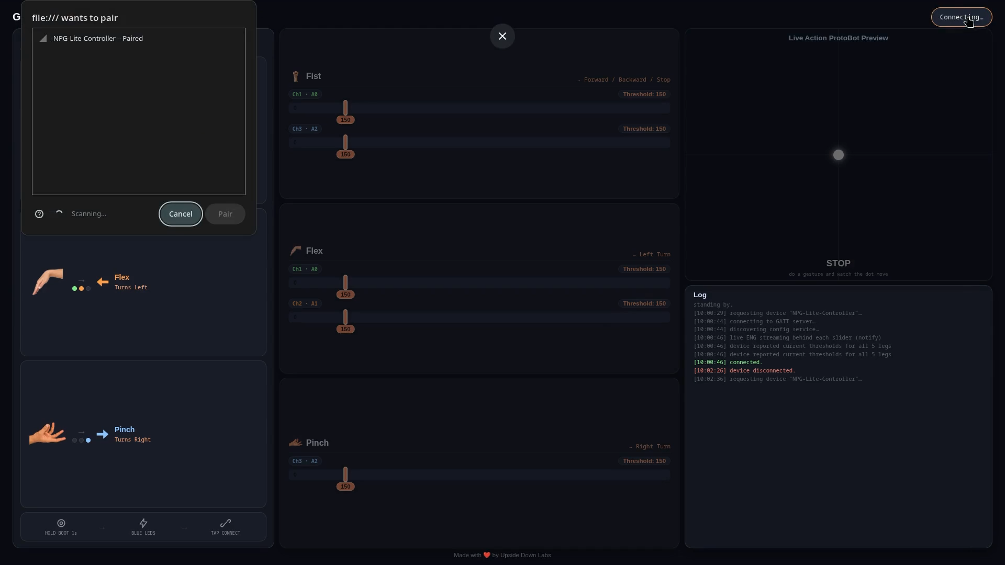
Task: Click the Fist Ch1 'Threshold: 150' badge
Action: point(644,94)
